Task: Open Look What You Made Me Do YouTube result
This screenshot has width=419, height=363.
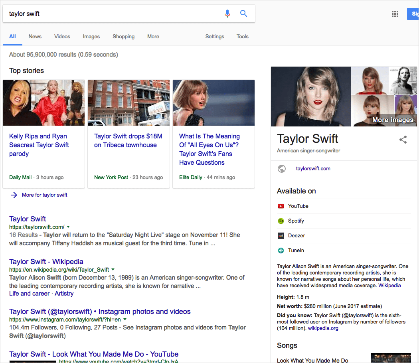Action: click(x=94, y=354)
